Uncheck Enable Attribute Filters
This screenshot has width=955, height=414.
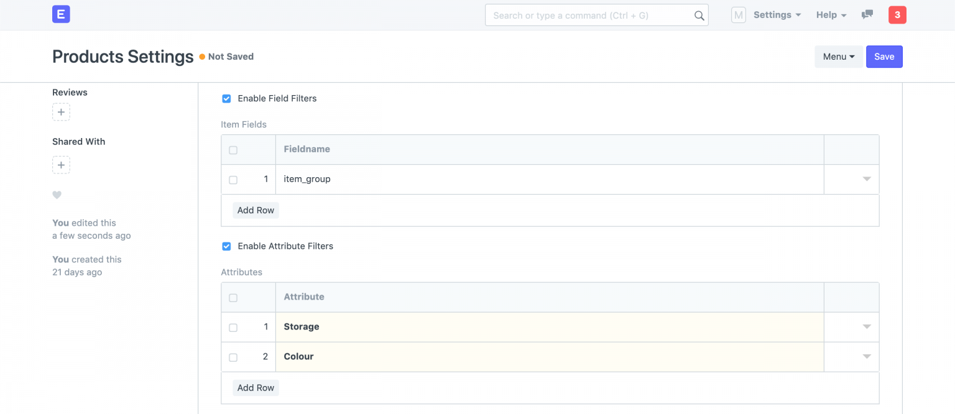tap(226, 246)
